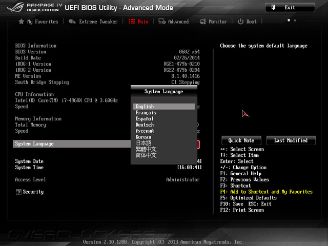This screenshot has width=328, height=246.
Task: Open Quick Note
Action: pos(241,140)
